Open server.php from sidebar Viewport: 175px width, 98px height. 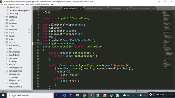pos(13,84)
